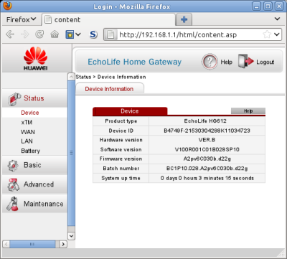This screenshot has height=259, width=287.
Task: Click the VER.B hardware version value
Action: pyautogui.click(x=207, y=140)
